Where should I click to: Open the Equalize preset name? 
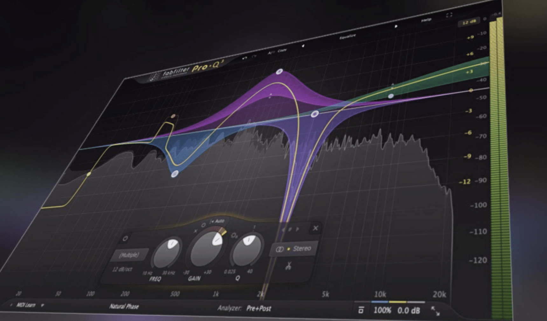[x=347, y=37]
